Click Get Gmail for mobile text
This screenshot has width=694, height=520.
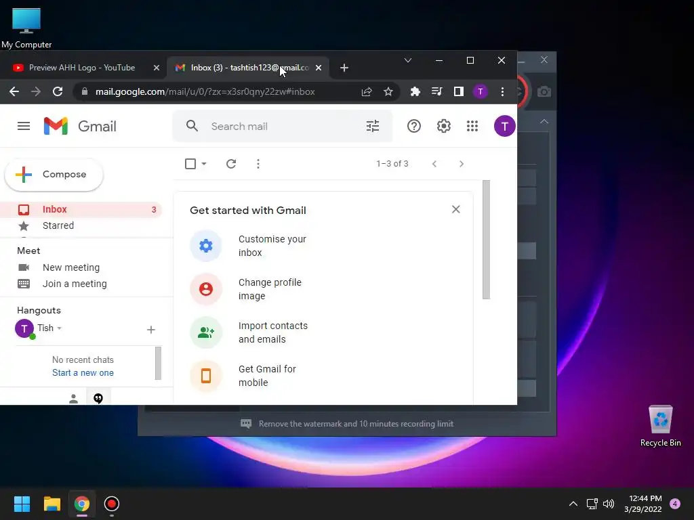click(x=267, y=376)
